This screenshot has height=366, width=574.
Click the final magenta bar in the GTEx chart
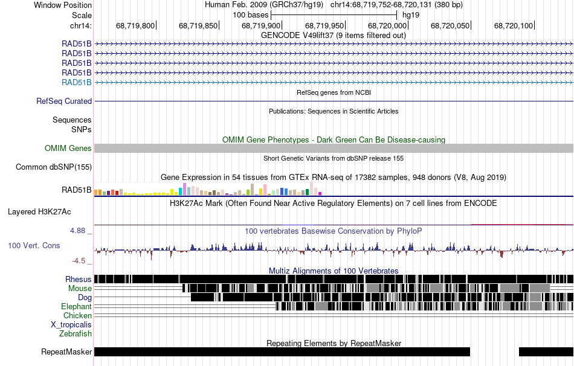click(x=320, y=194)
